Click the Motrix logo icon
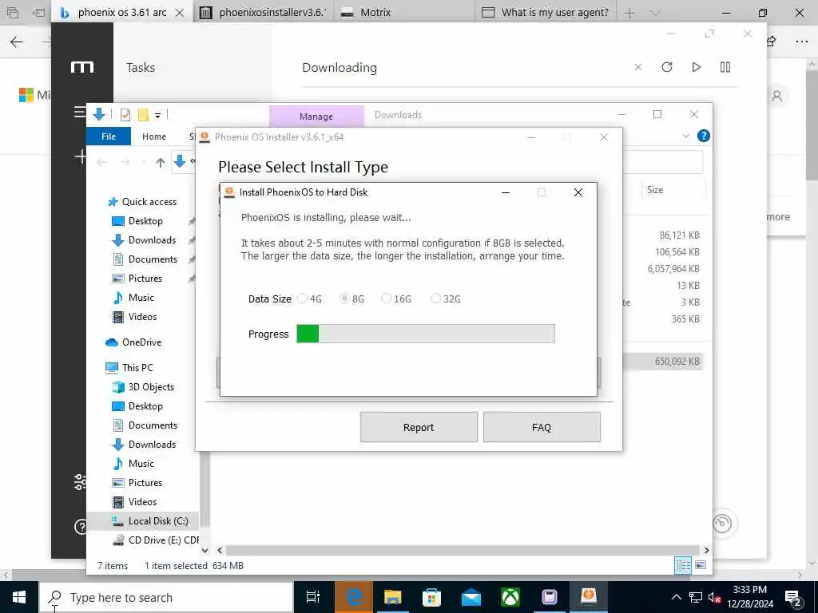 pyautogui.click(x=82, y=67)
